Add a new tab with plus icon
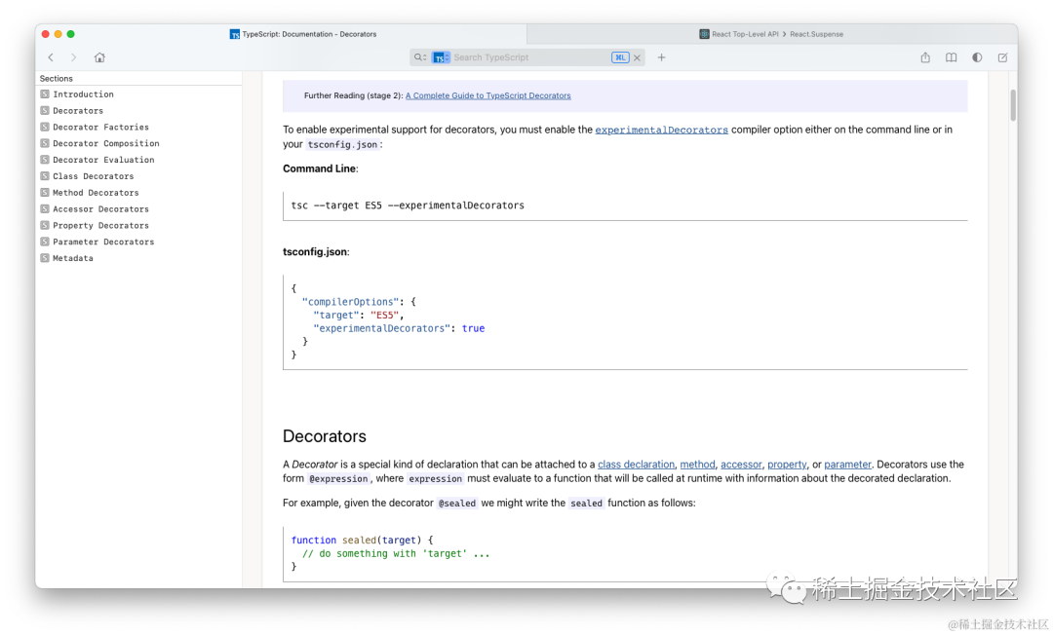This screenshot has height=635, width=1053. click(661, 57)
